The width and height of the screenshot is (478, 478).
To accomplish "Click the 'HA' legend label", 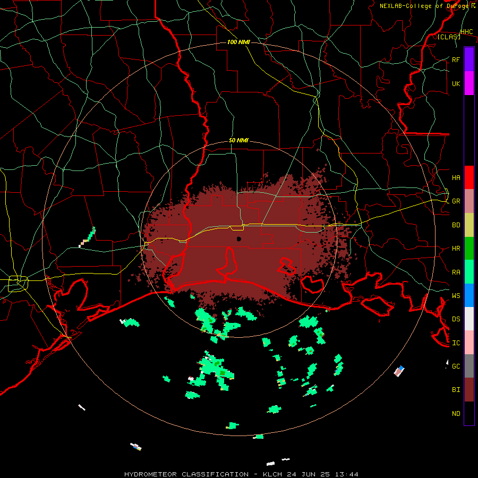I will pyautogui.click(x=456, y=177).
